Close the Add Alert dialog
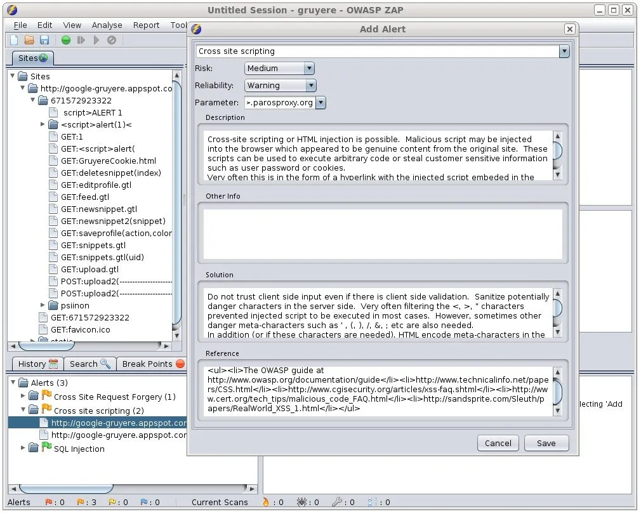This screenshot has height=514, width=641. click(x=569, y=29)
